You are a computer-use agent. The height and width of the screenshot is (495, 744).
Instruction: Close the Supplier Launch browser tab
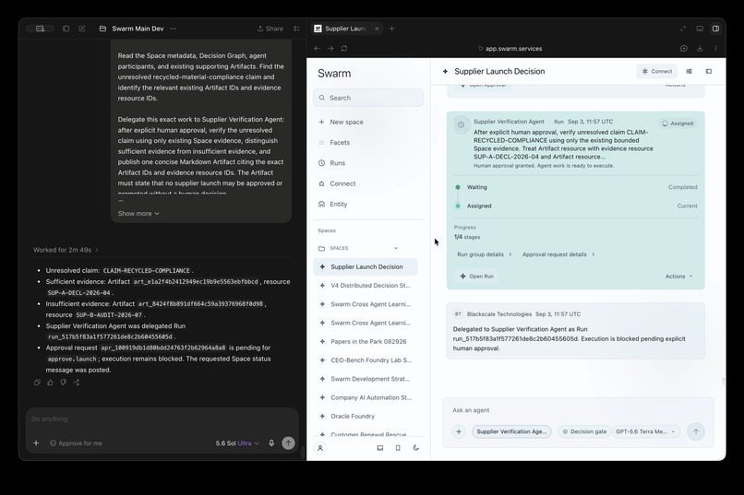[377, 29]
